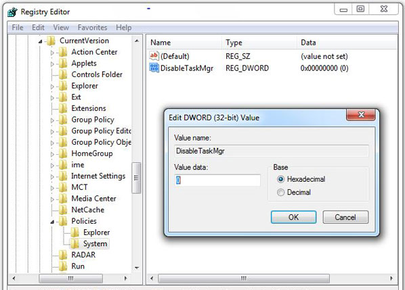Screen dimensions: 405x290
Task: Click the Explorer folder icon under Policies
Action: [x=75, y=233]
